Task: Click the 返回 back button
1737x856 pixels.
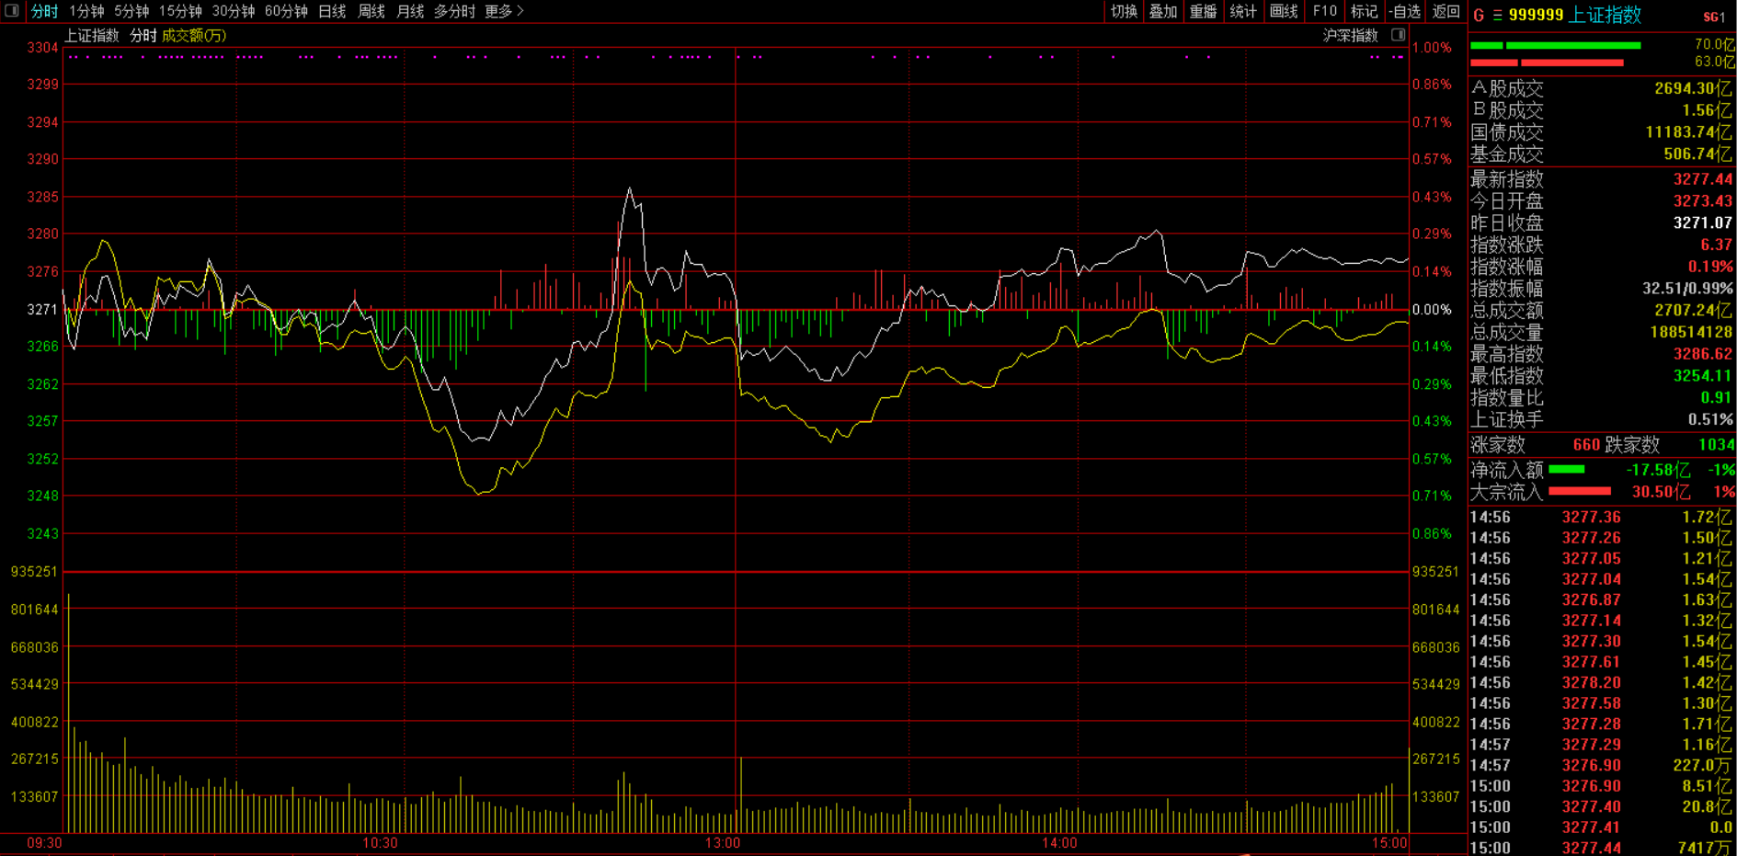Action: click(1446, 11)
